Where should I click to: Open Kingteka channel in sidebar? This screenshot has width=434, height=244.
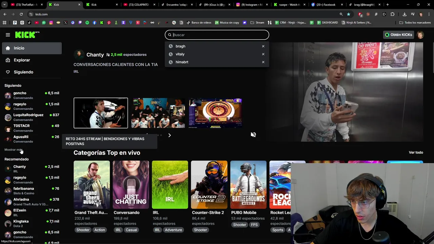coord(32,224)
